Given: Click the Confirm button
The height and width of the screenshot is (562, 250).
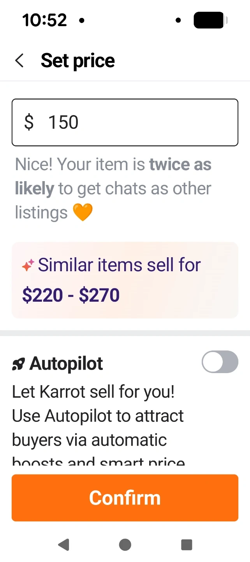Looking at the screenshot, I should pos(125,498).
